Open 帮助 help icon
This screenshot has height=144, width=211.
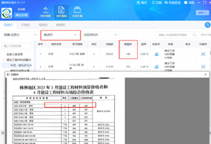[189, 3]
